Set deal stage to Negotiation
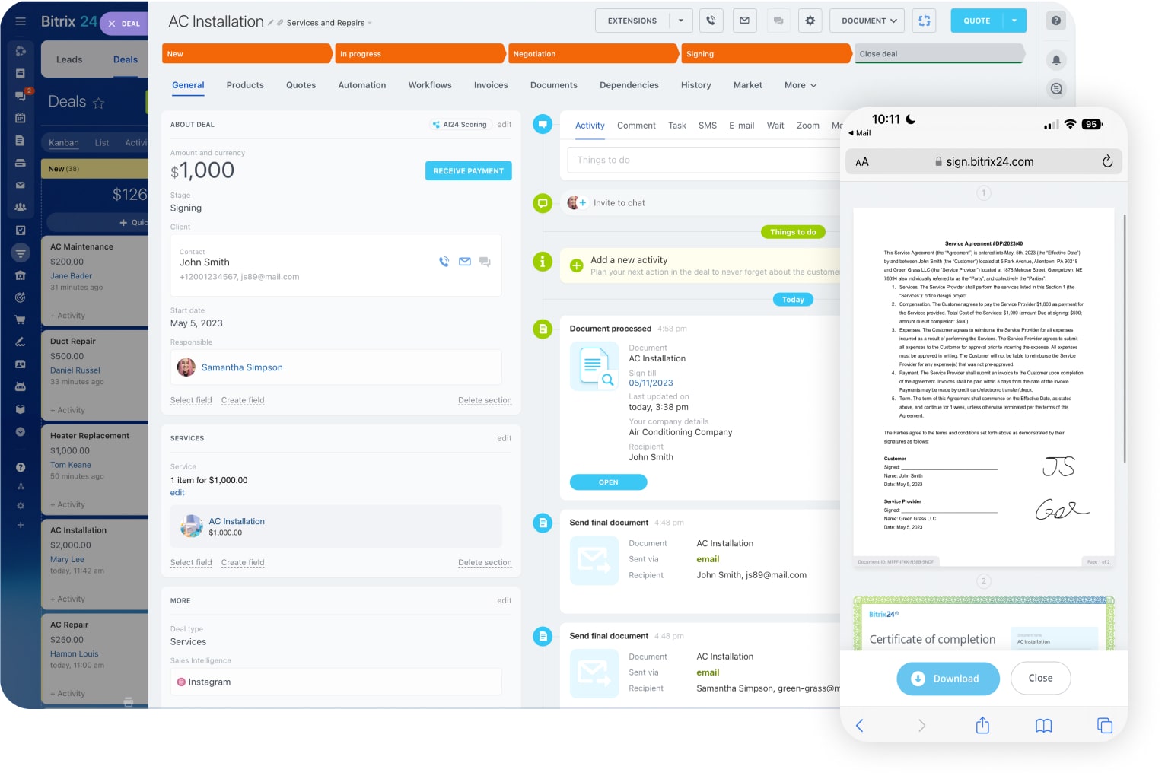1165x779 pixels. pos(592,54)
